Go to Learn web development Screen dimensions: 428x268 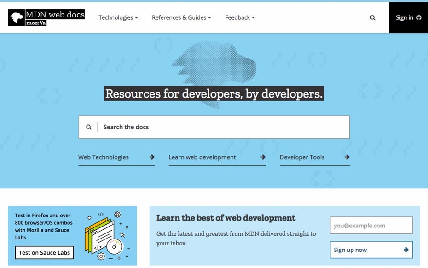(x=202, y=157)
